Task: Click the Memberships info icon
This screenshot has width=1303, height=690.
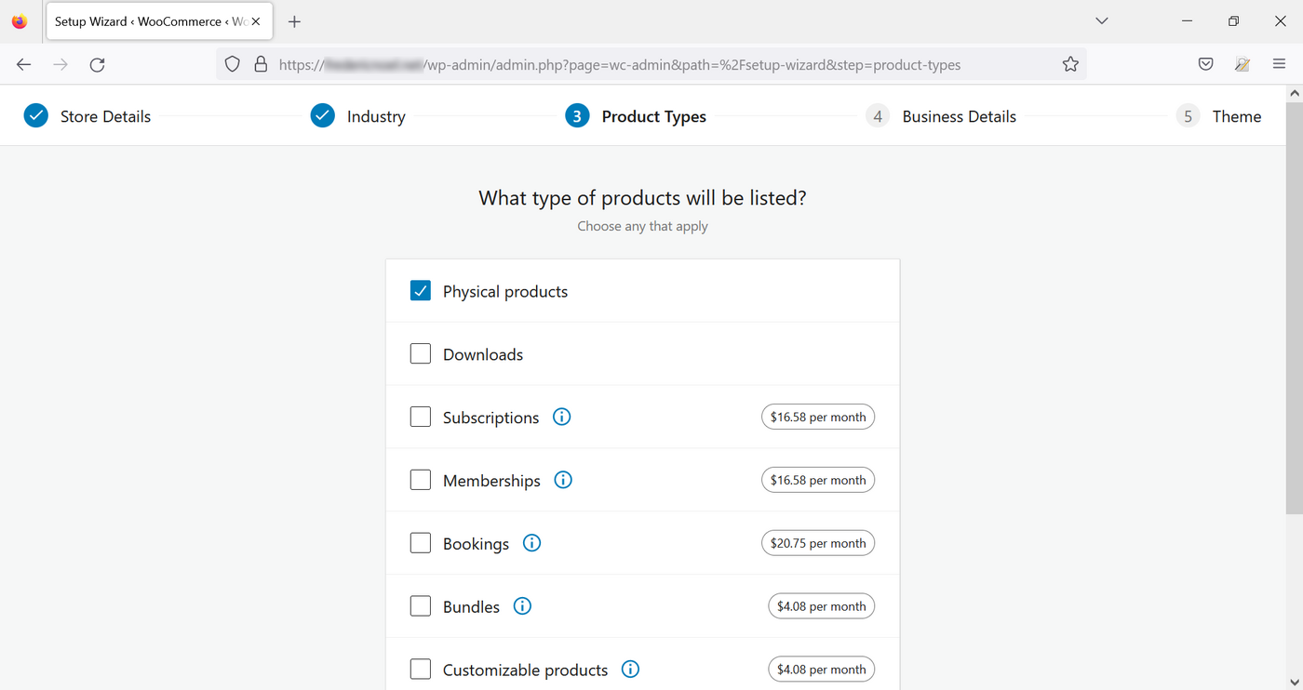Action: (x=562, y=479)
